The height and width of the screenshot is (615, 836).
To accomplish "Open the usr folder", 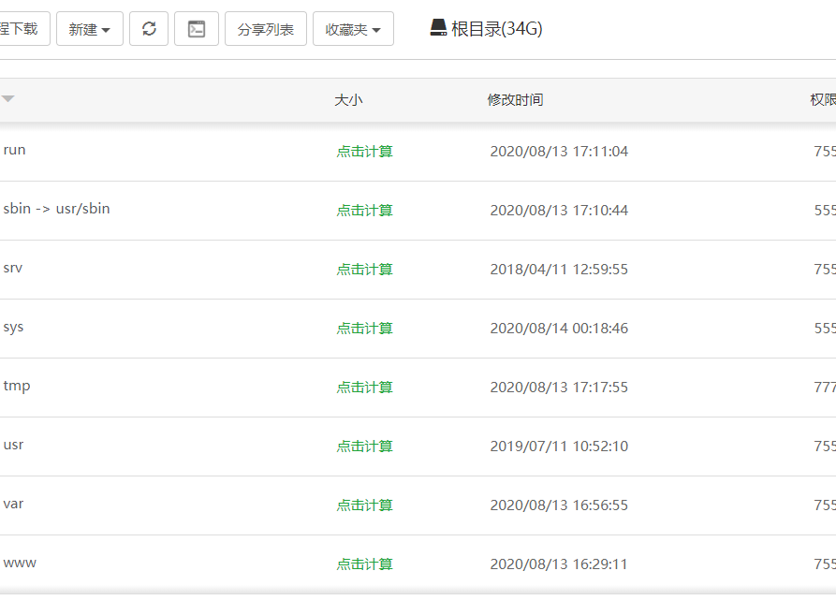I will (13, 445).
